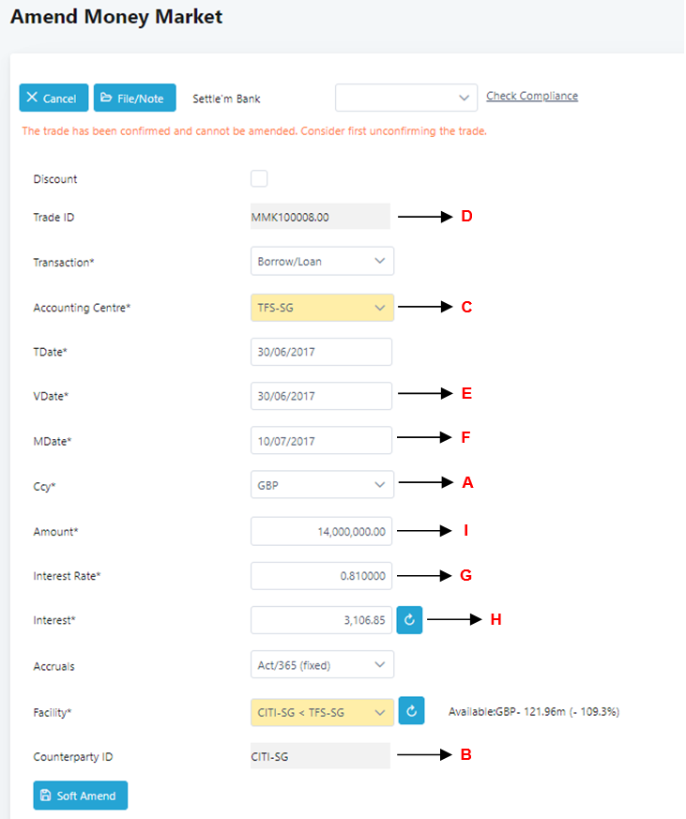Click the TDate input field
Viewport: 686px width, 819px height.
(x=321, y=352)
